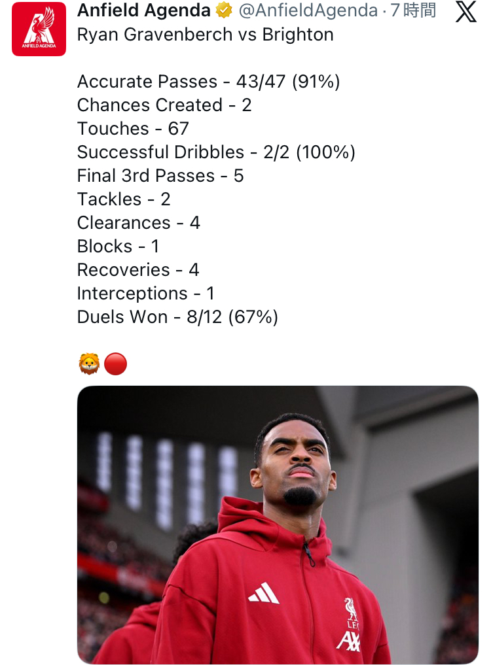Select the Successful Dribbles stat line
Image resolution: width=491 pixels, height=665 pixels.
coord(216,152)
